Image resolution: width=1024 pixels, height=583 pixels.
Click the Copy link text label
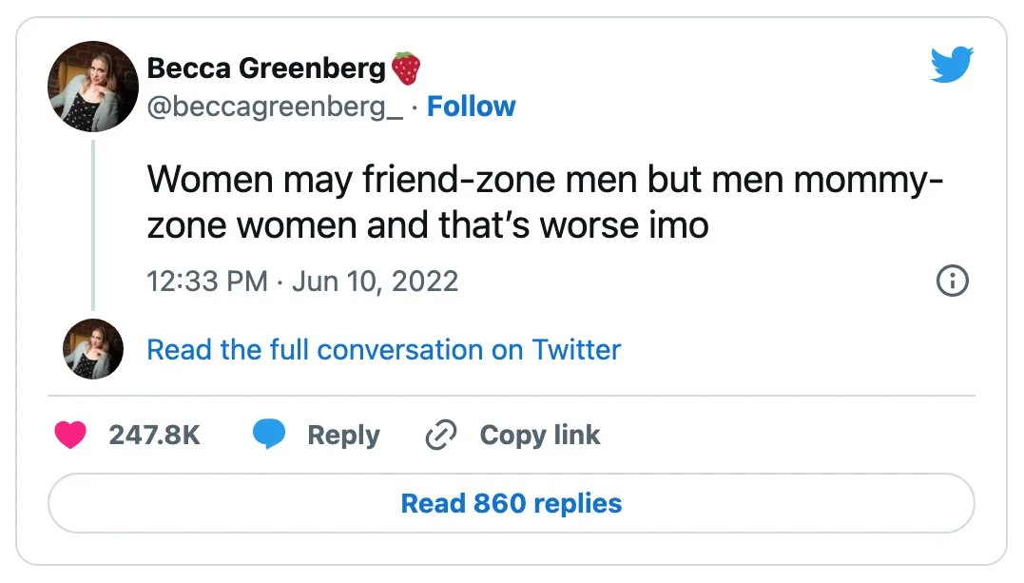539,436
